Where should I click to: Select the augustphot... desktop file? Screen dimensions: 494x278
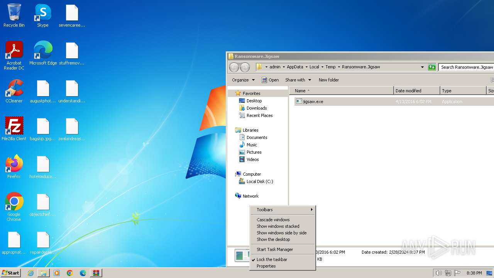click(43, 91)
